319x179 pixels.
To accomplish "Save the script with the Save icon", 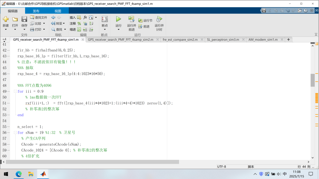I will point(24,19).
